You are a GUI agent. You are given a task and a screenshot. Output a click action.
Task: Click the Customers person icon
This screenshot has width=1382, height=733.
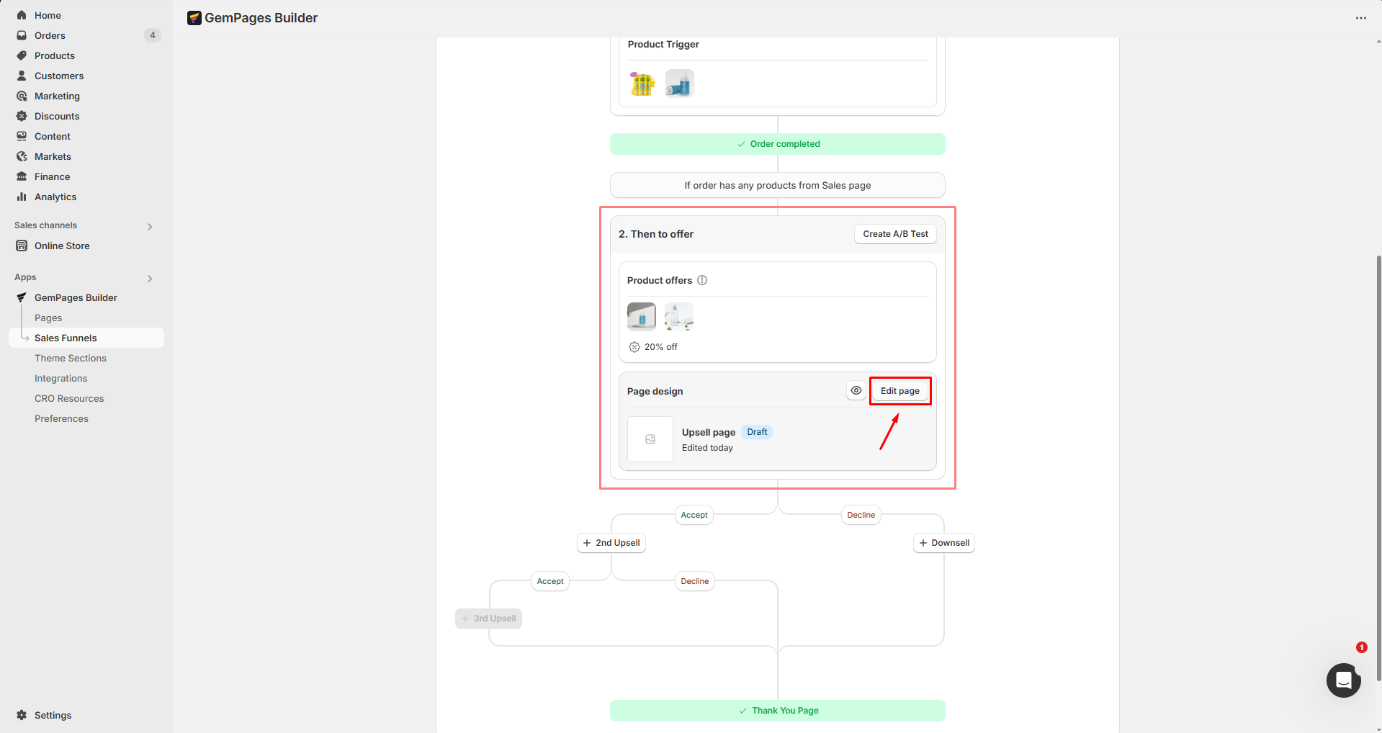coord(22,76)
